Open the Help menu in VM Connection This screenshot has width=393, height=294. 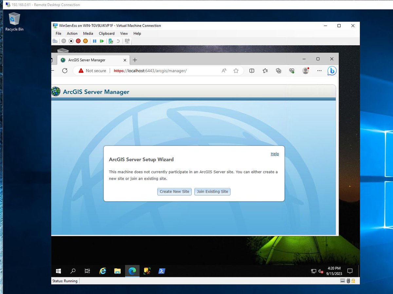point(137,33)
